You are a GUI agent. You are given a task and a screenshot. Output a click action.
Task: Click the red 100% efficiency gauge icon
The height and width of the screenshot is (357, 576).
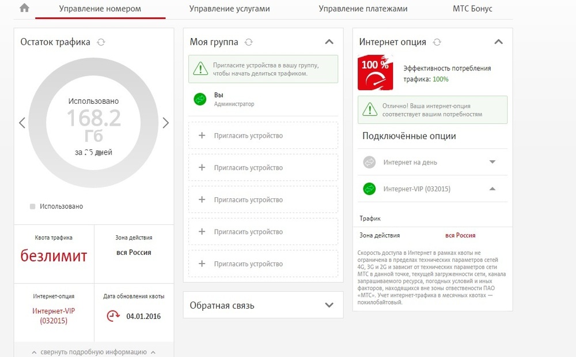tap(376, 73)
